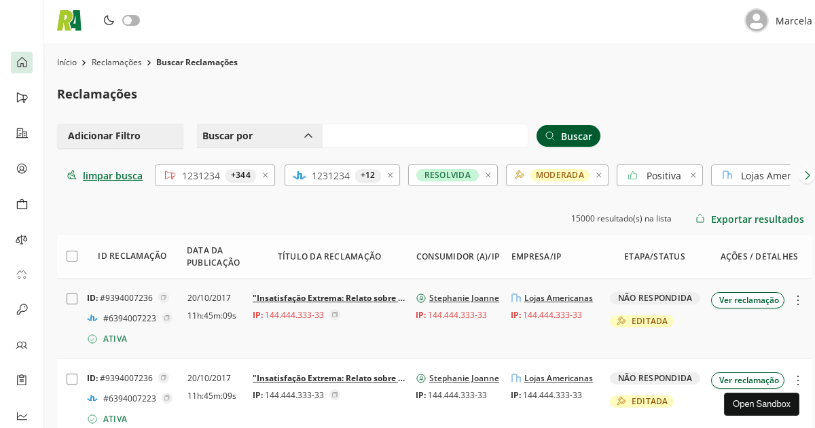Click the DATA DA PUBLICAÇÃO column header

213,256
